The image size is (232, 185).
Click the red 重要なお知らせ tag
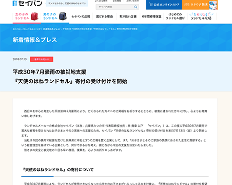42,59
